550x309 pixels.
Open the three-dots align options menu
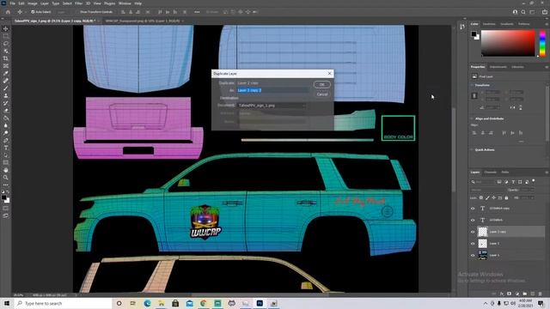(x=197, y=12)
